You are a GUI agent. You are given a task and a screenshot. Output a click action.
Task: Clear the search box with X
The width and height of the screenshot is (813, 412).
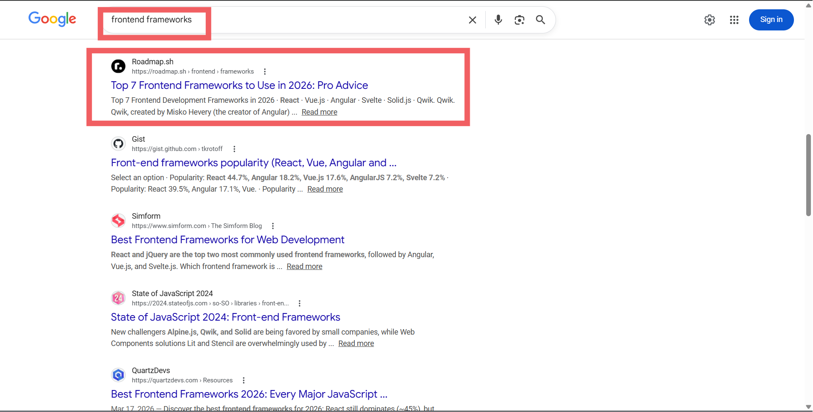(473, 20)
